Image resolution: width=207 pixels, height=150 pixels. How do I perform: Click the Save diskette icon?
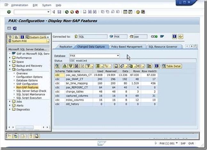(59, 12)
